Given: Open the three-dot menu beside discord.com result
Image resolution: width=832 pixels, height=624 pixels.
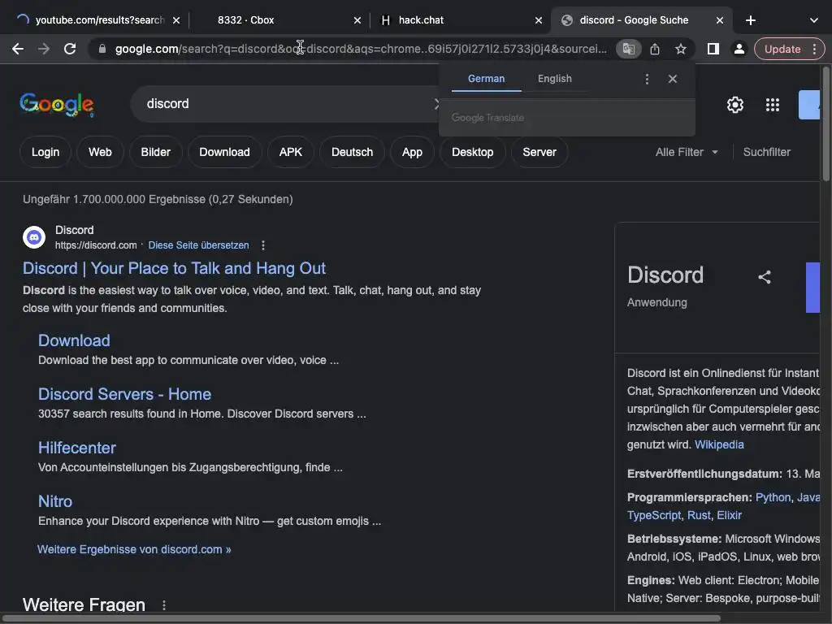Looking at the screenshot, I should [x=263, y=245].
